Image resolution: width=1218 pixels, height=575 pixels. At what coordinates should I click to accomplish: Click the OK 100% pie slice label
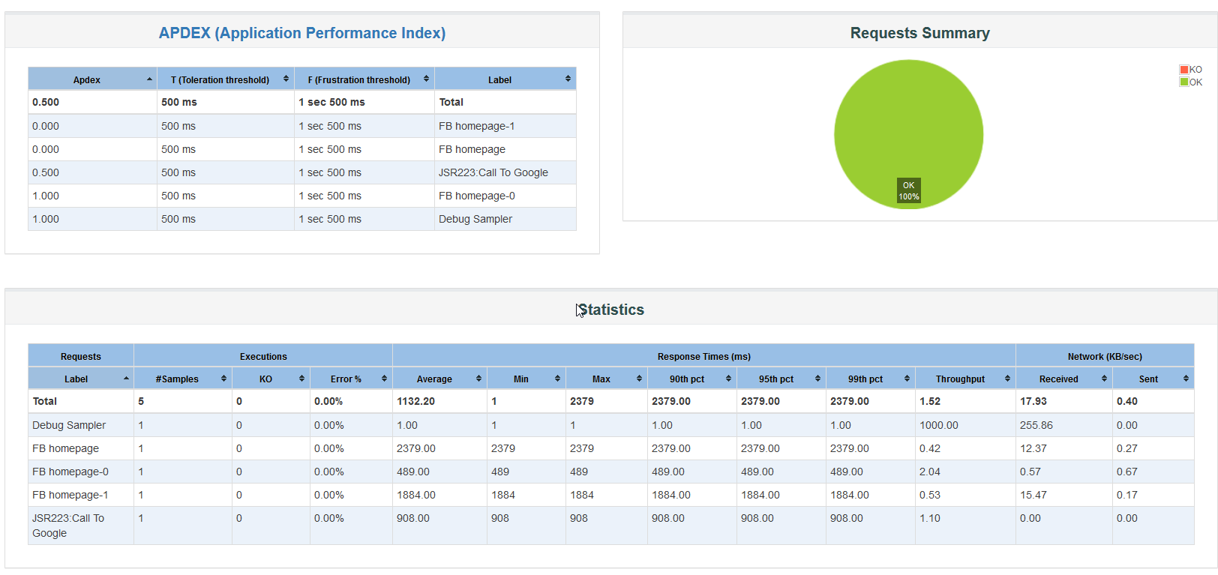[x=909, y=190]
